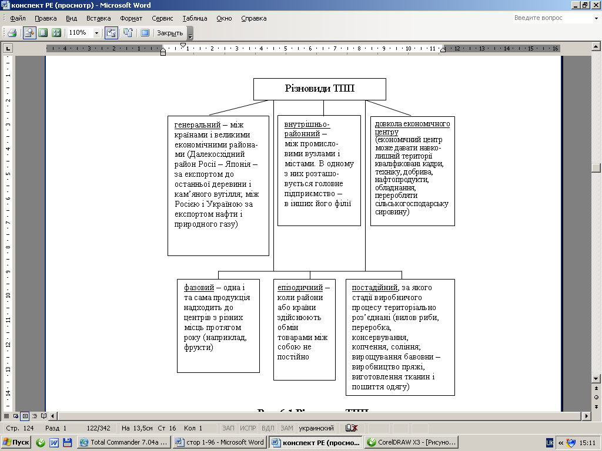Click inside the 110% zoom value field
This screenshot has width=602, height=451.
[80, 33]
